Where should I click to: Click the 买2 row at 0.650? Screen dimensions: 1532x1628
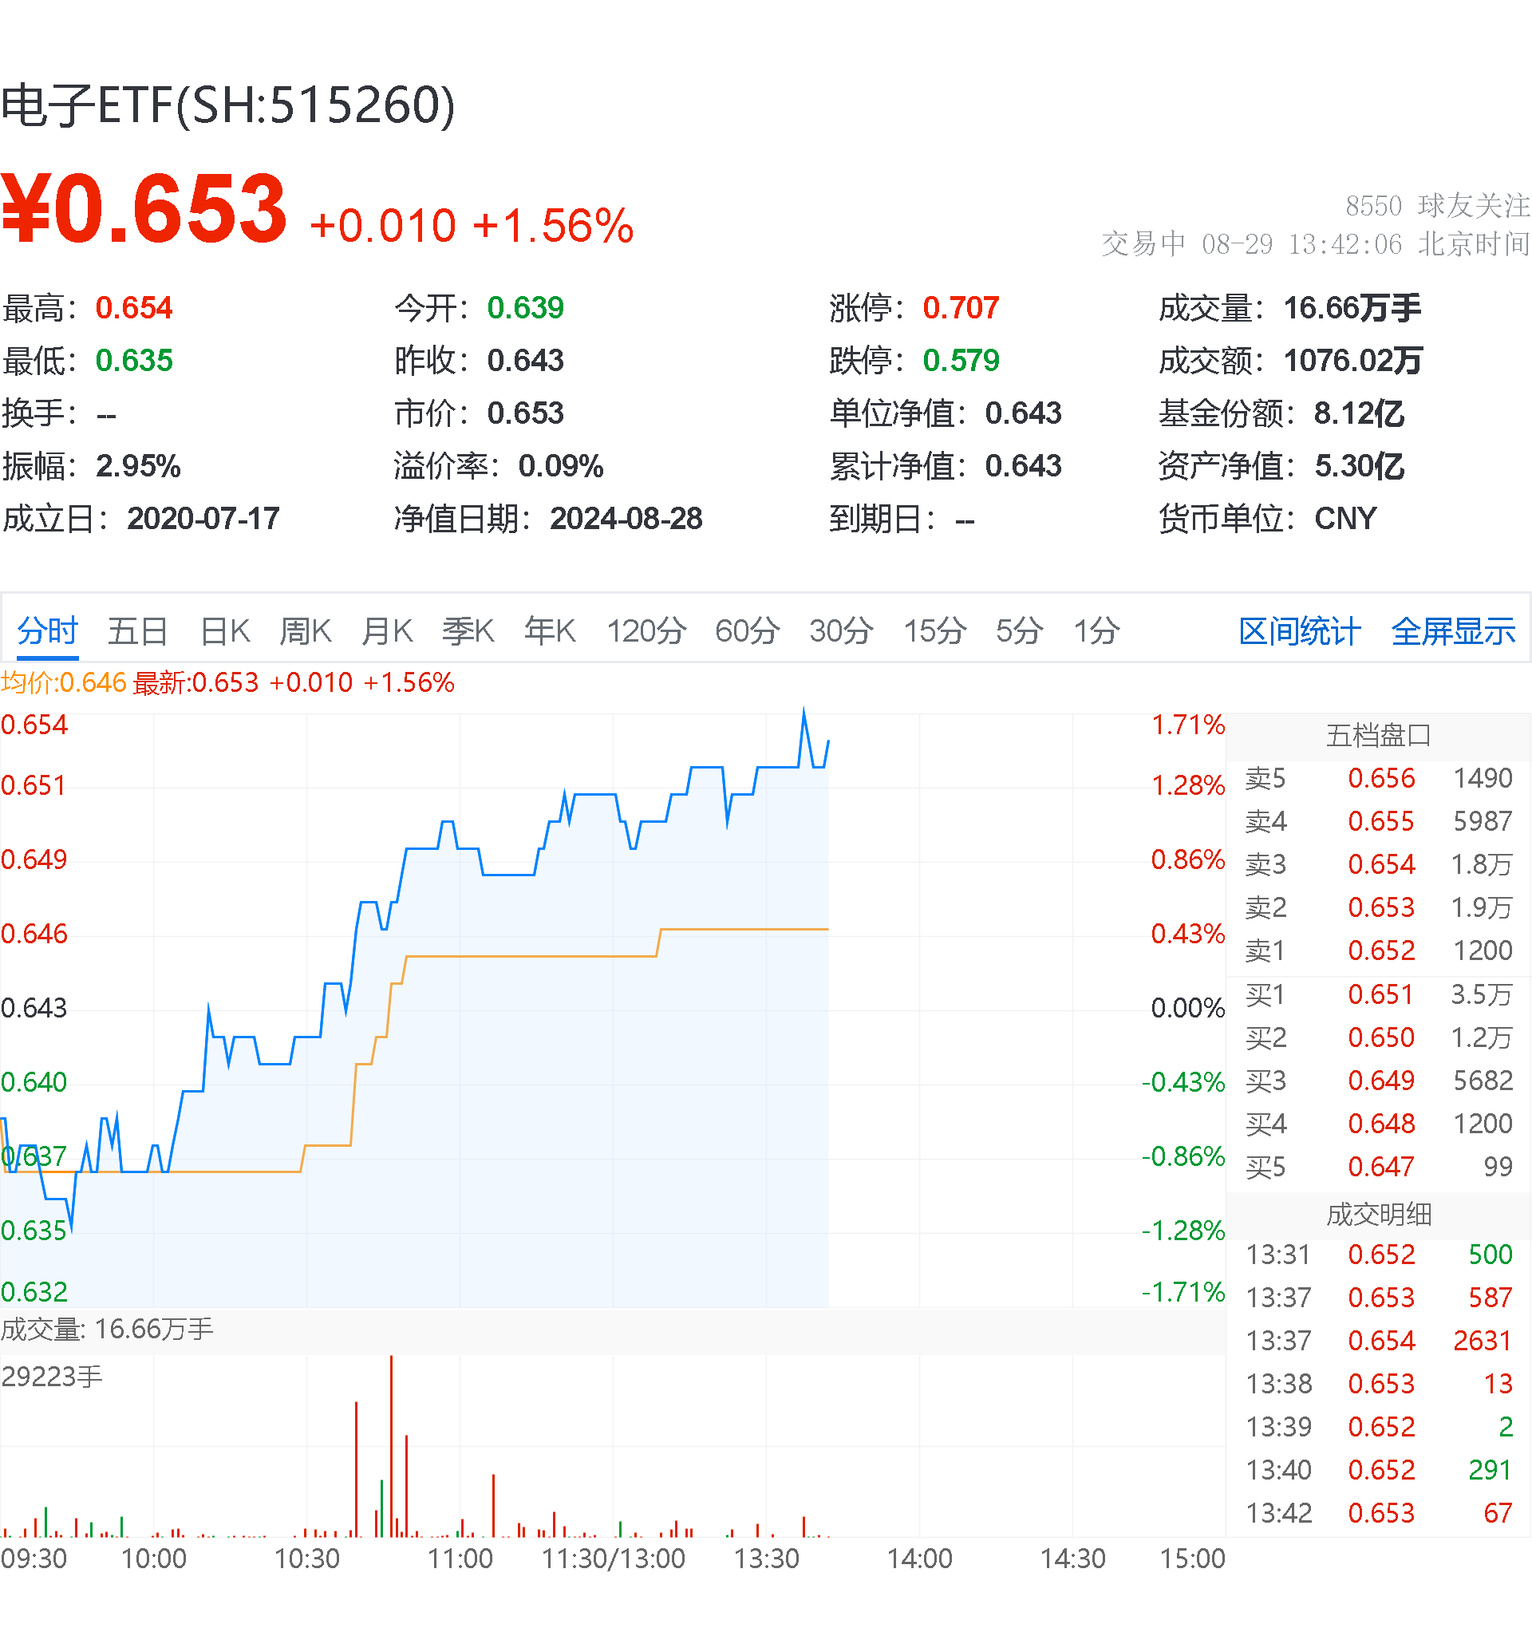click(1379, 1037)
